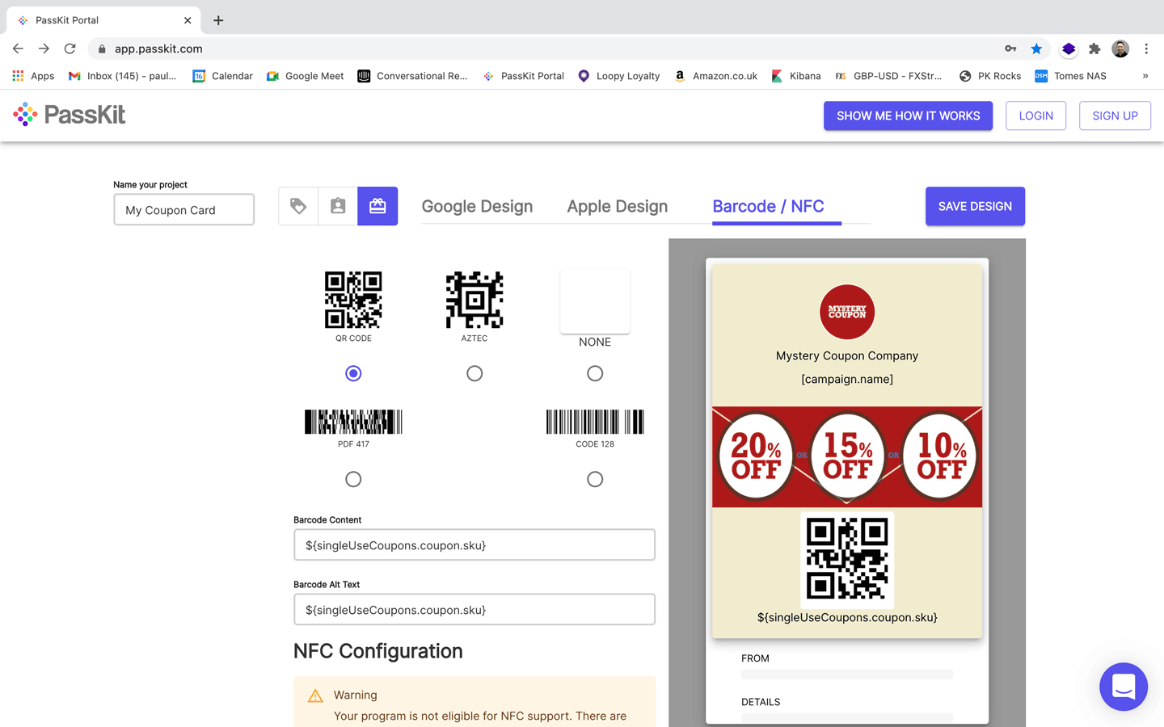This screenshot has width=1164, height=727.
Task: Go forward with browser forward arrow
Action: pos(44,48)
